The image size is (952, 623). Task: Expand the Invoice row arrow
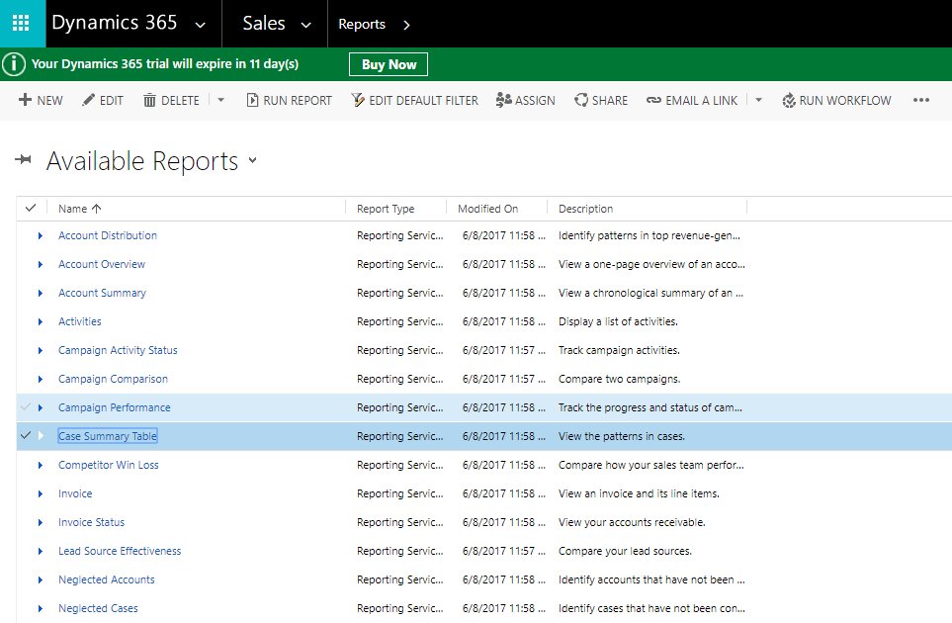(41, 493)
